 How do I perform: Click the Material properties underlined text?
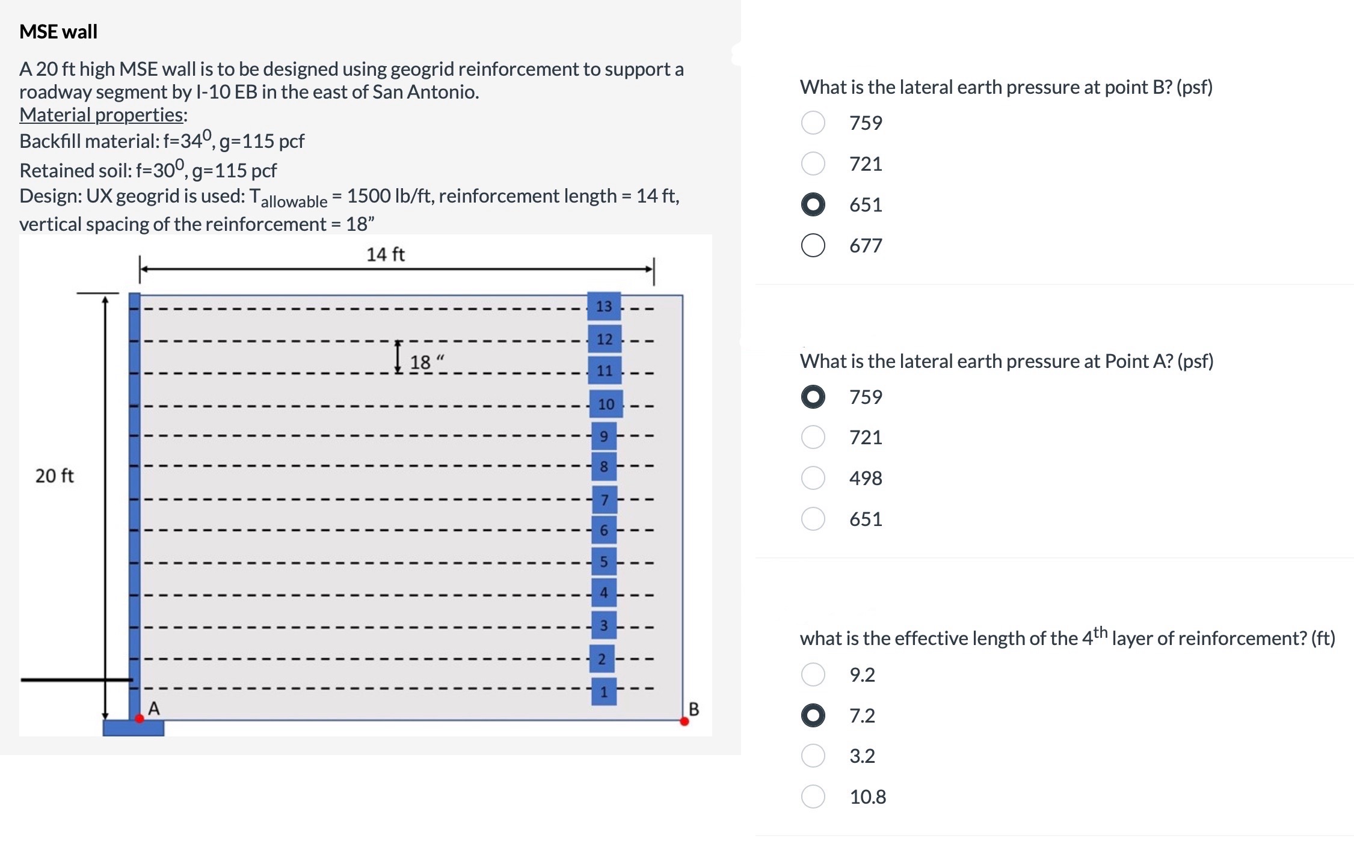pos(103,114)
